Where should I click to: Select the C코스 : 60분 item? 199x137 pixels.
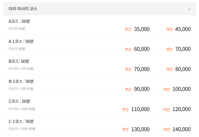coord(19,101)
